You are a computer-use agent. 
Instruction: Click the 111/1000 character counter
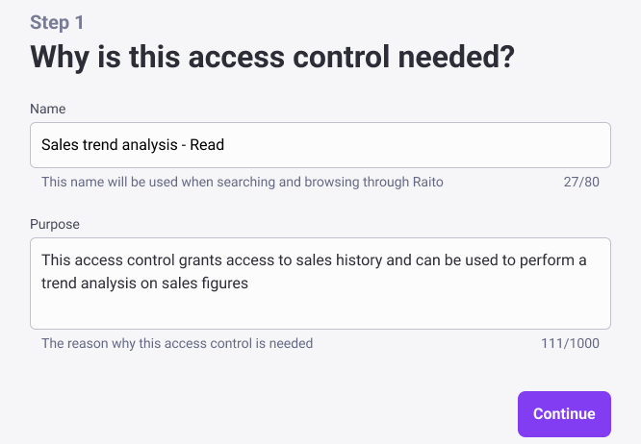pos(571,343)
